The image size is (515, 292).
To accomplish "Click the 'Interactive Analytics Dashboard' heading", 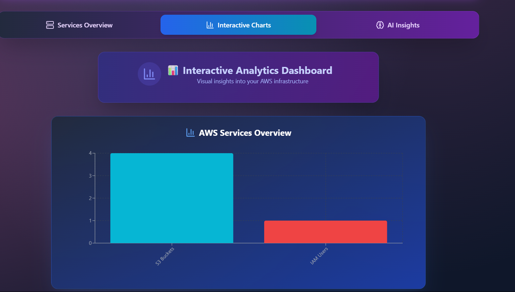I will pos(257,70).
